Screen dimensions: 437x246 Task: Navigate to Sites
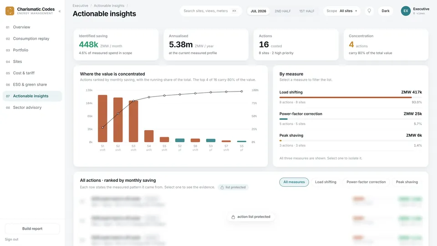32,61
